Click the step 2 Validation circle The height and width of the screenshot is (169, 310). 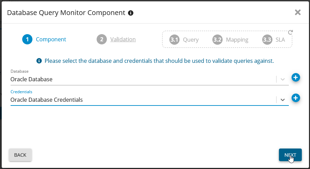[x=102, y=39]
